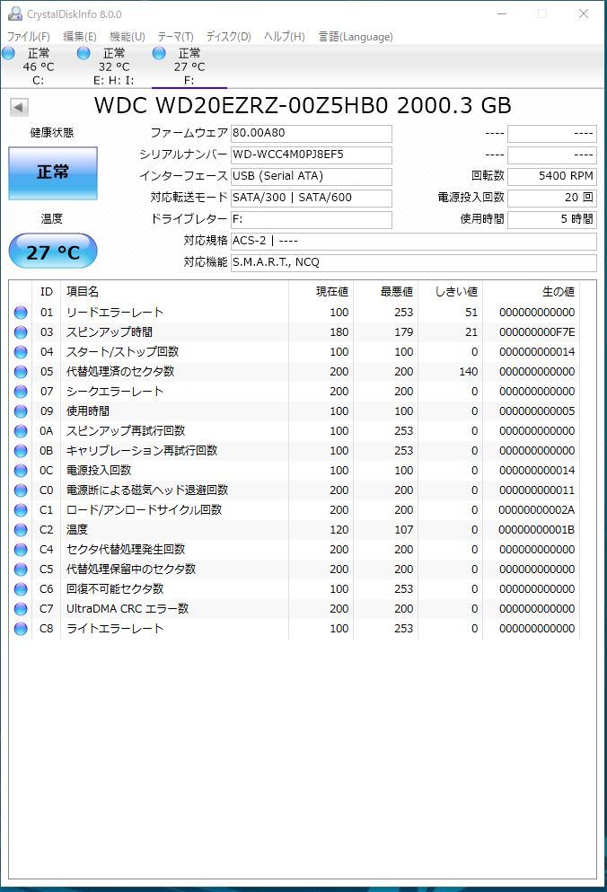The width and height of the screenshot is (607, 892).
Task: Click the 項目名 column header
Action: tap(174, 292)
